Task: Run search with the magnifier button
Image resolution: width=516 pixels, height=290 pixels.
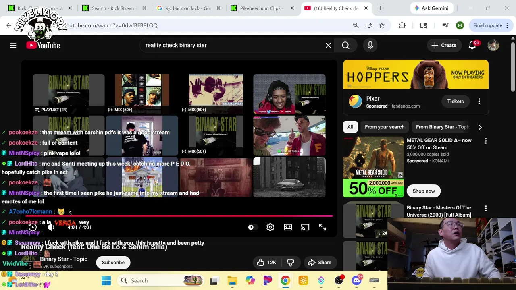Action: point(345,45)
